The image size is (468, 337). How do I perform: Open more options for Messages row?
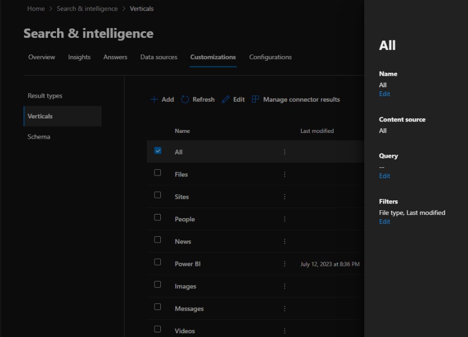click(285, 308)
